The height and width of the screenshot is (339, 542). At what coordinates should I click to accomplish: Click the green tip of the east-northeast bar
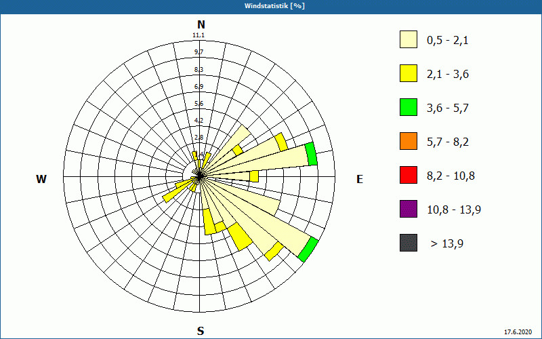[x=311, y=154]
